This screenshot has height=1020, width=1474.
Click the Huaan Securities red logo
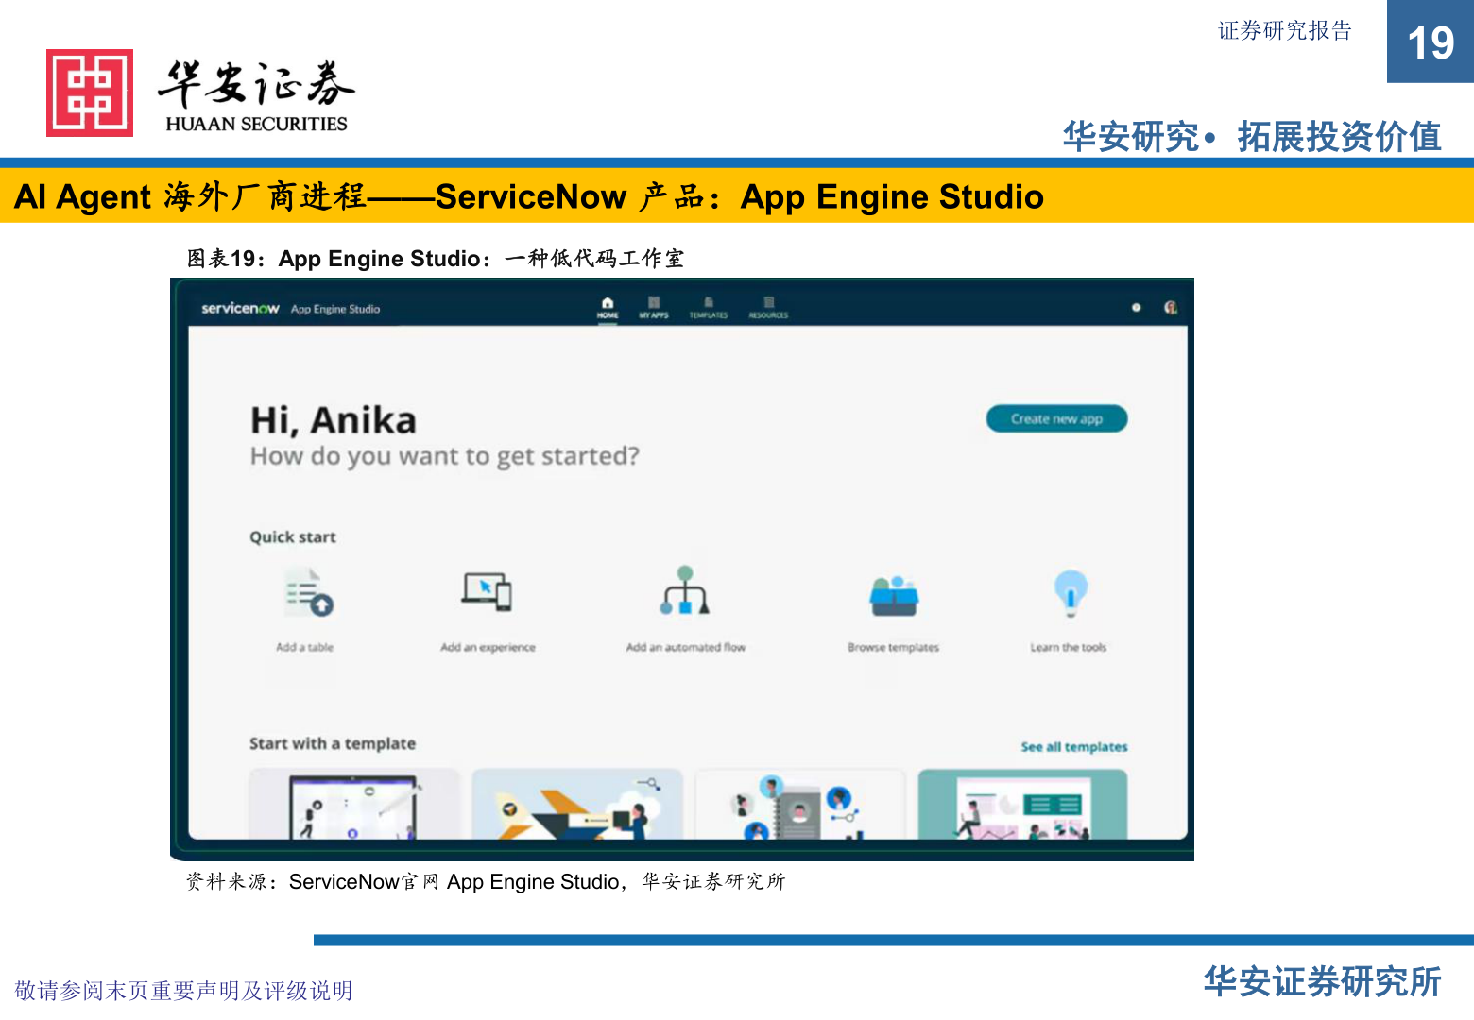[x=90, y=93]
